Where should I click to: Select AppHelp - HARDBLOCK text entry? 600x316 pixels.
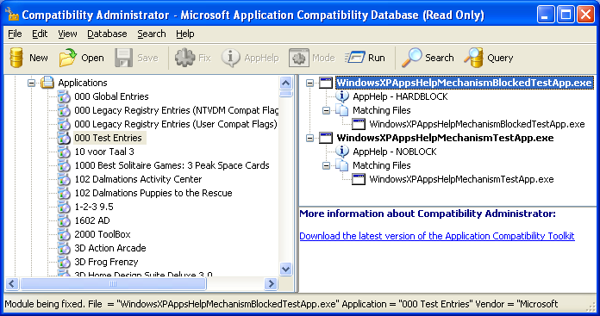(400, 96)
